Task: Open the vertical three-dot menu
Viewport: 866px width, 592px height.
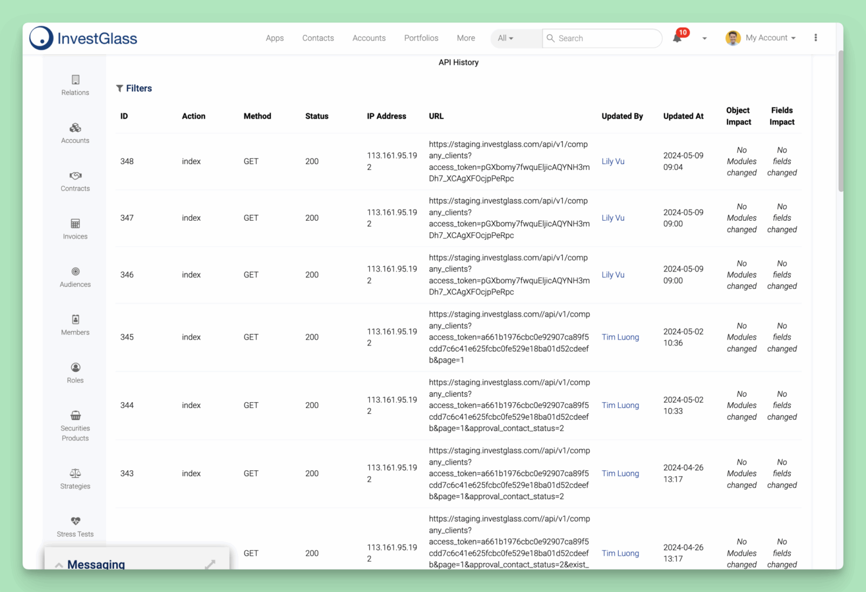Action: [x=816, y=38]
